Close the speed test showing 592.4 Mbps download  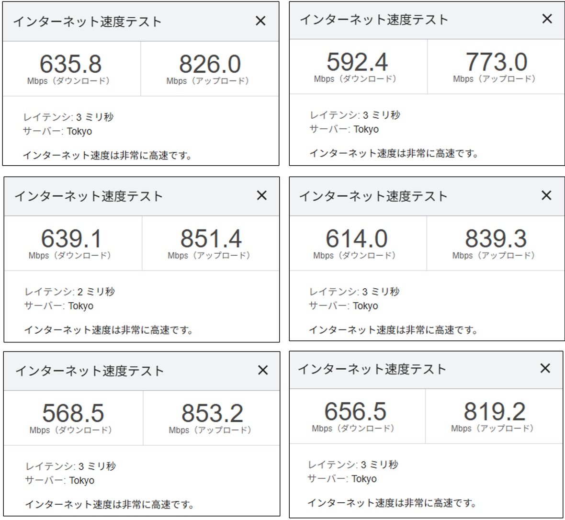pos(547,19)
